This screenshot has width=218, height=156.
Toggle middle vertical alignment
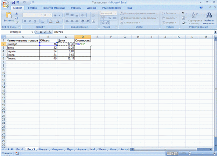point(72,15)
